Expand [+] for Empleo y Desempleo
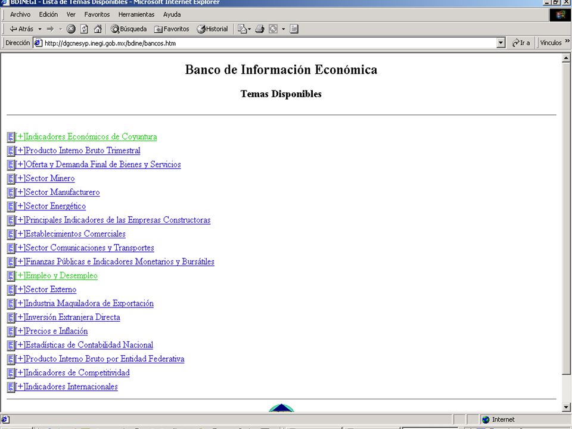This screenshot has height=429, width=572. 20,275
